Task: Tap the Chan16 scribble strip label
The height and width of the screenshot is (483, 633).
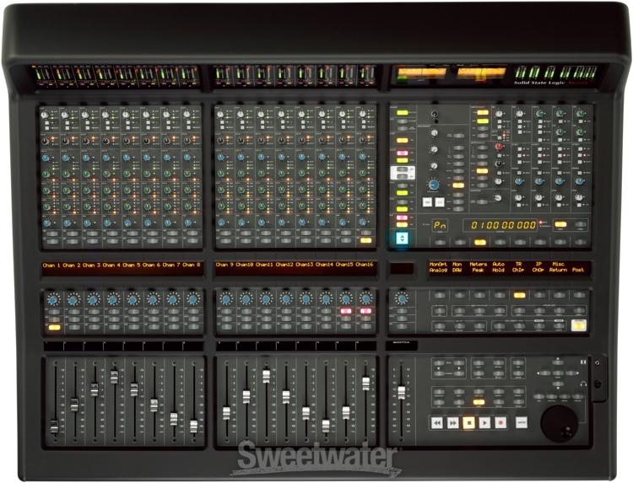Action: pyautogui.click(x=365, y=265)
